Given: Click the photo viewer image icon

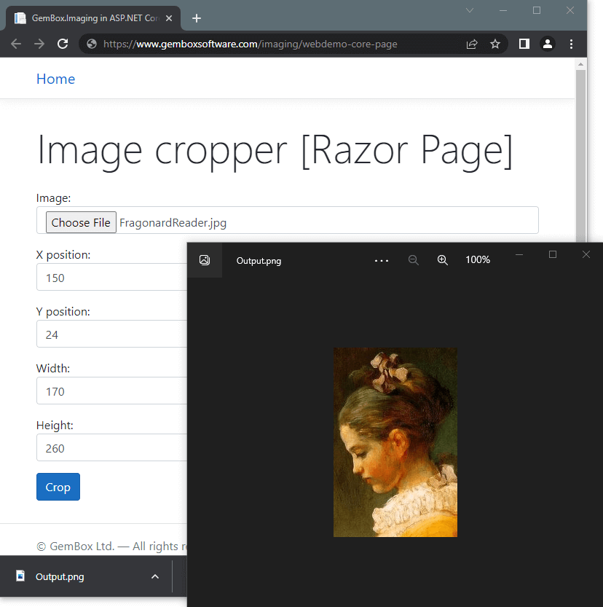Looking at the screenshot, I should (x=205, y=260).
